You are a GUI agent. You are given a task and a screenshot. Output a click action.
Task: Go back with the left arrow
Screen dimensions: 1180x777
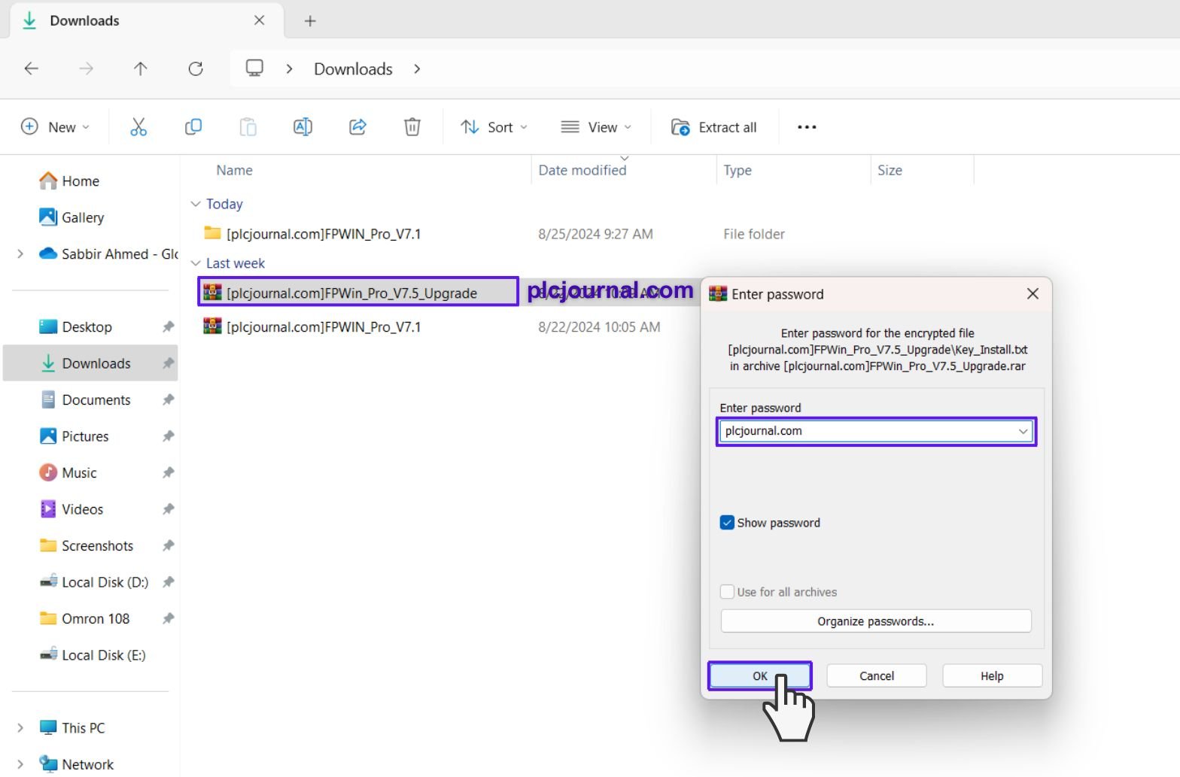[x=32, y=69]
